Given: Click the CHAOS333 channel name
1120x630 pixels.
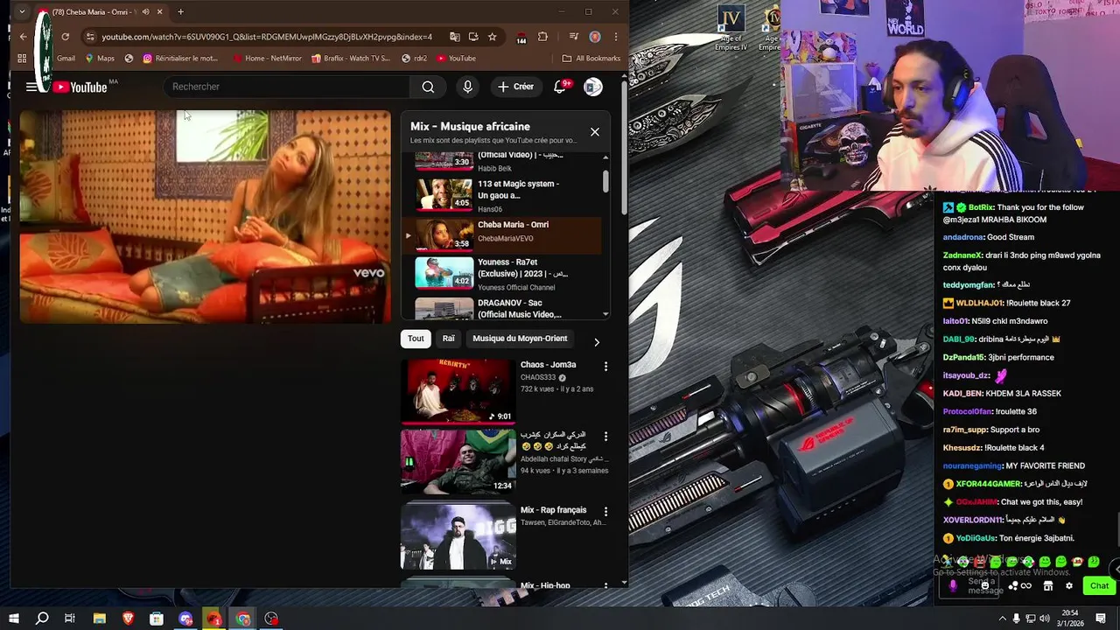Looking at the screenshot, I should pos(538,378).
